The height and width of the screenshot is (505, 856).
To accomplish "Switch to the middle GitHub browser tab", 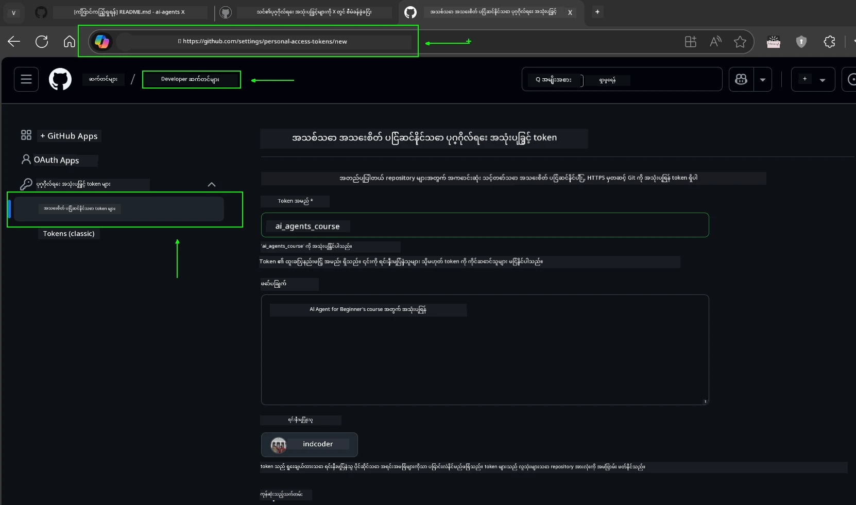I will [314, 12].
